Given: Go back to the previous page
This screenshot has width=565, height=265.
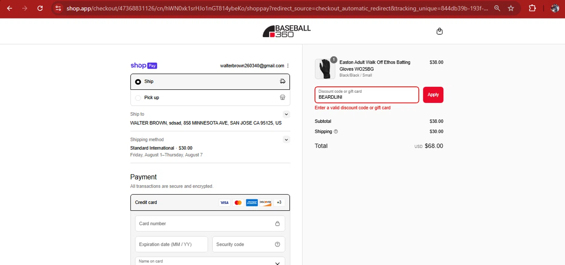Looking at the screenshot, I should (x=10, y=8).
